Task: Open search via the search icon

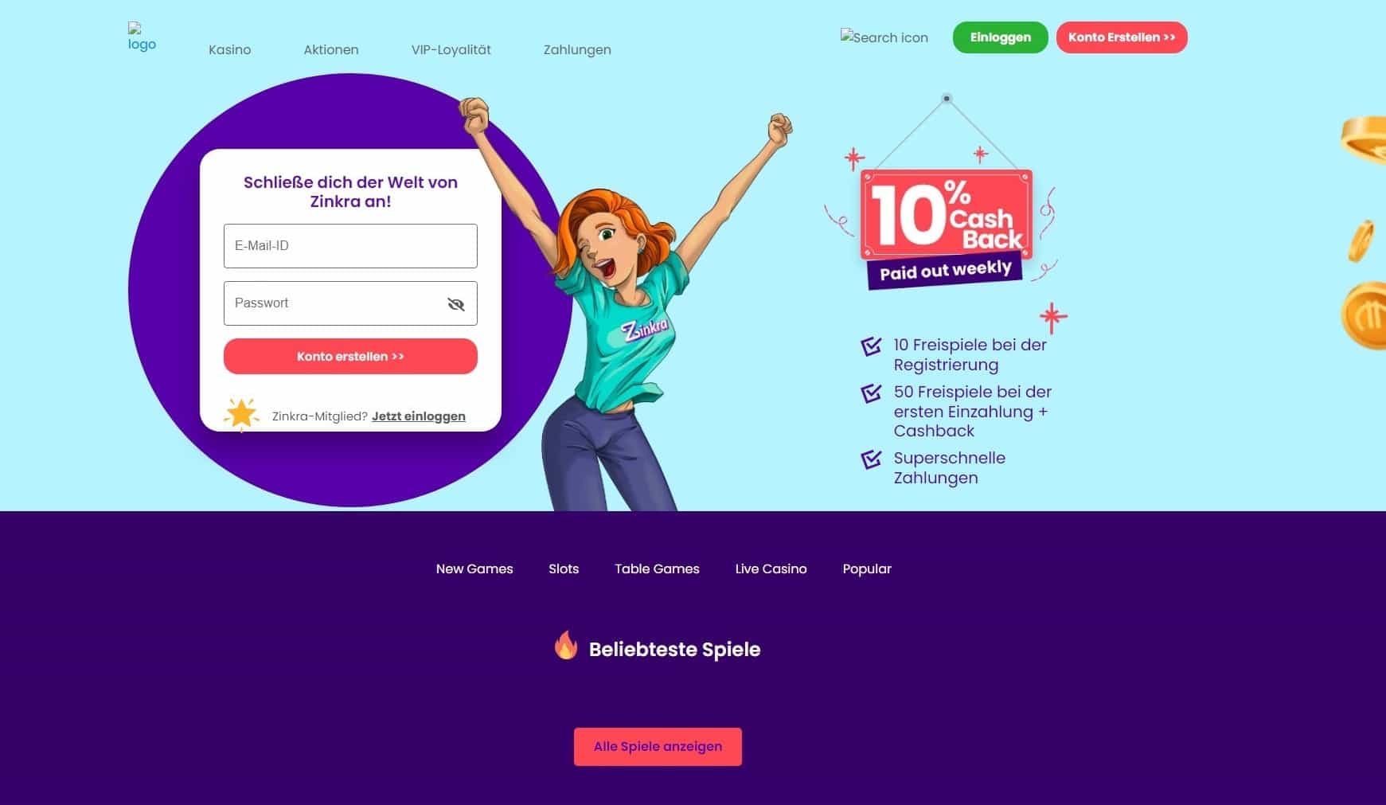Action: [884, 37]
